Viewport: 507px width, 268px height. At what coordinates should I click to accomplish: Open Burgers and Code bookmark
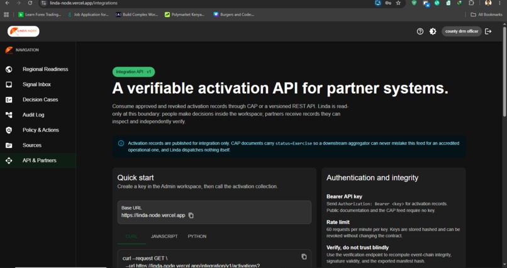click(234, 14)
